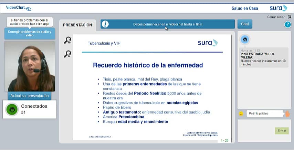The image size is (294, 150).
Task: Zoom out of the presentation slide
Action: pyautogui.click(x=67, y=54)
